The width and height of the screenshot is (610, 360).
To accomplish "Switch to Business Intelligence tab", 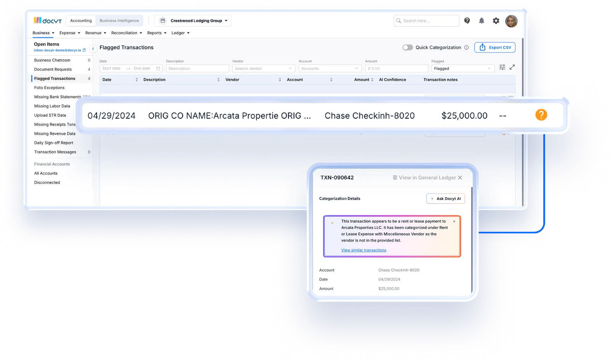I will [119, 21].
